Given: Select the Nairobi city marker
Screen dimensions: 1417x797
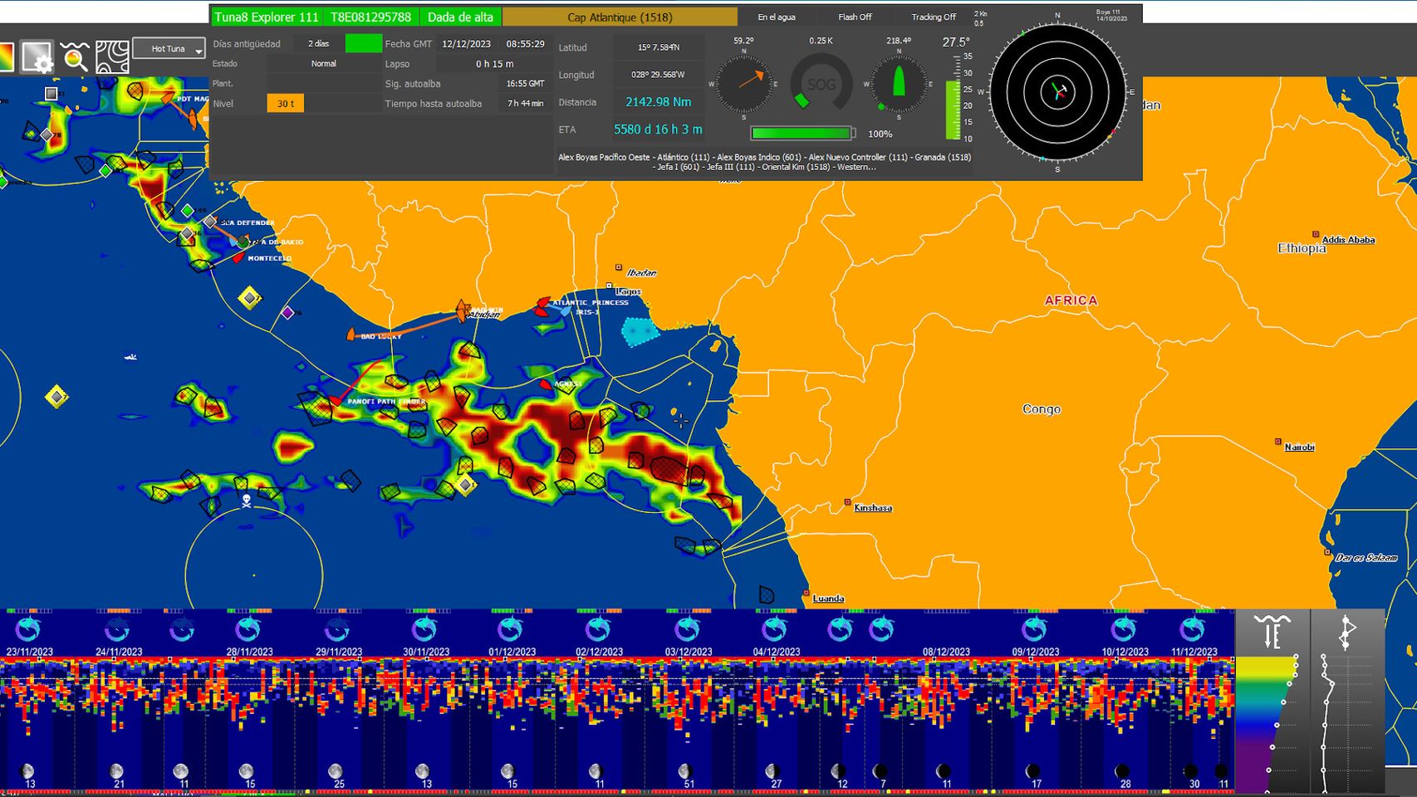Looking at the screenshot, I should (x=1278, y=443).
